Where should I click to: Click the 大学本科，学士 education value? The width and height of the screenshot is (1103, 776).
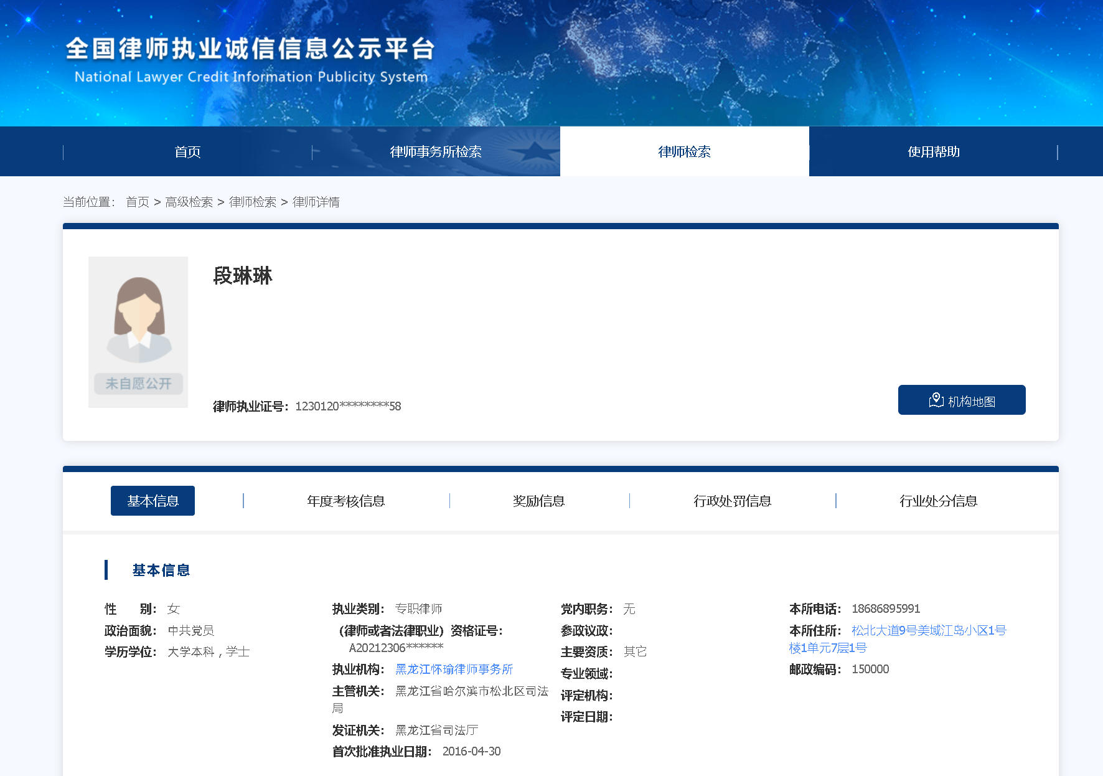[209, 651]
